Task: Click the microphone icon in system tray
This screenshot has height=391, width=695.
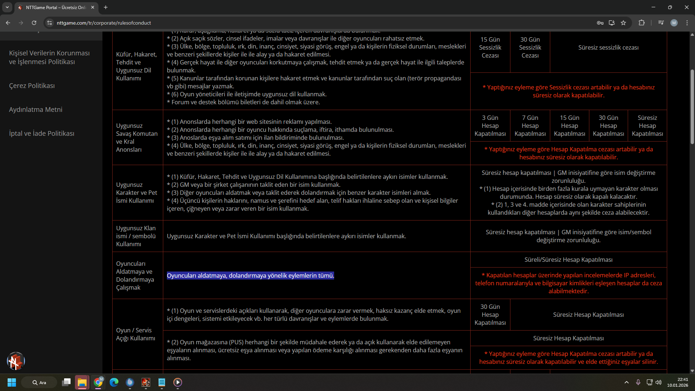Action: pos(638,382)
